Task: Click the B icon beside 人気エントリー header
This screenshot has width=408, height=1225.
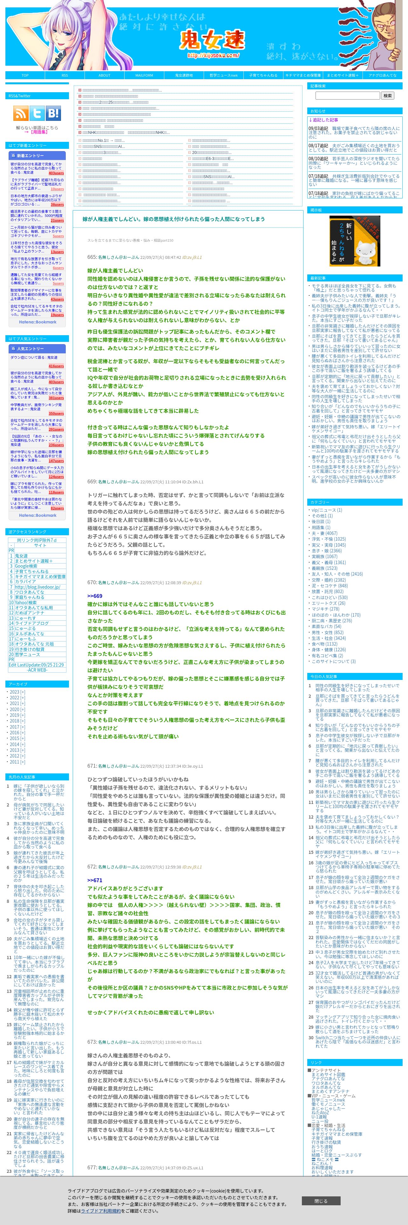Action: (13, 348)
